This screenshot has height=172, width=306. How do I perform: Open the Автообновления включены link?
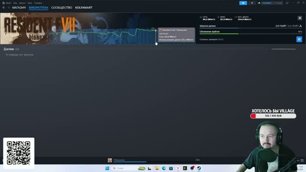pos(284,49)
